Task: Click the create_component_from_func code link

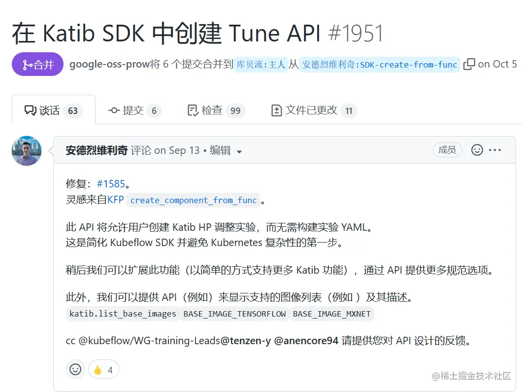Action: 194,200
